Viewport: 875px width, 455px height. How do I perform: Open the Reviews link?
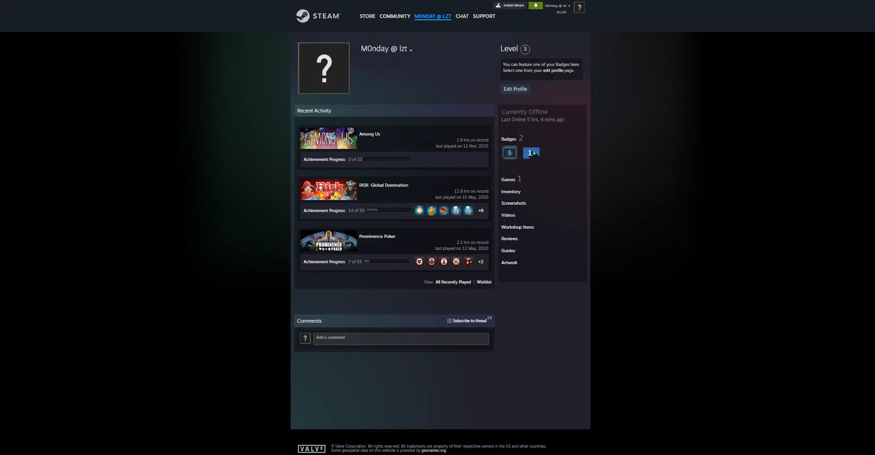[509, 239]
